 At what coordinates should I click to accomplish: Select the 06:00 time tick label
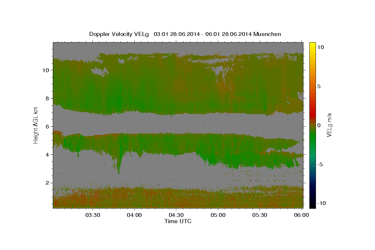pyautogui.click(x=301, y=215)
